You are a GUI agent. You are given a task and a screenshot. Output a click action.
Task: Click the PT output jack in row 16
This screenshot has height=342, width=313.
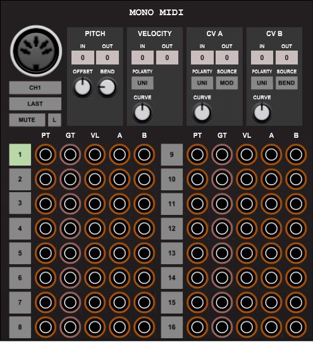coord(197,327)
